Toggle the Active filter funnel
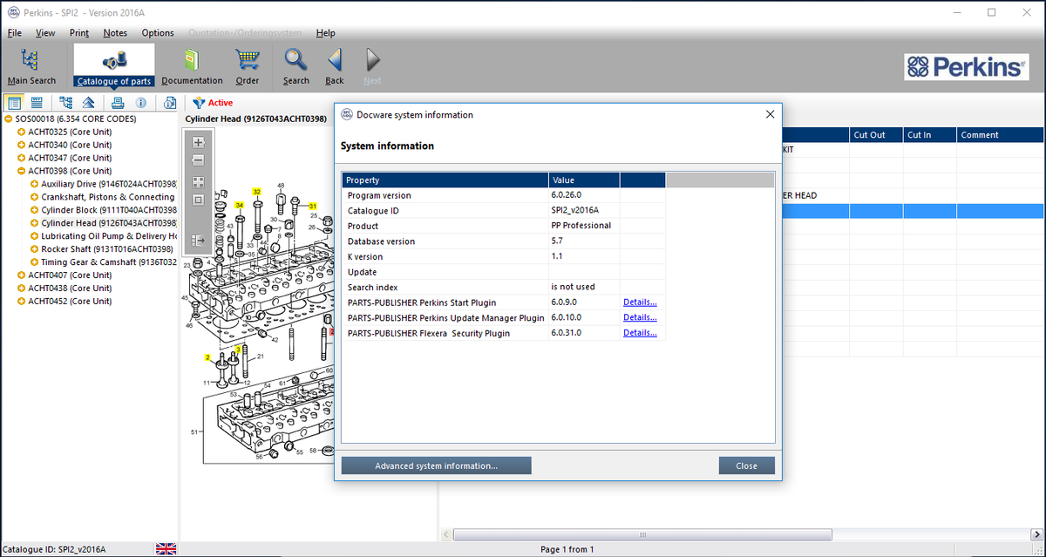Image resolution: width=1046 pixels, height=557 pixels. pos(199,103)
